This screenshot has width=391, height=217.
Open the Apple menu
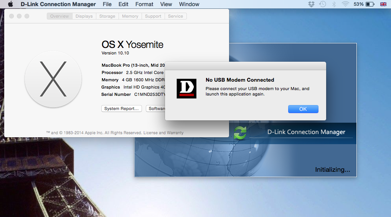[x=10, y=4]
